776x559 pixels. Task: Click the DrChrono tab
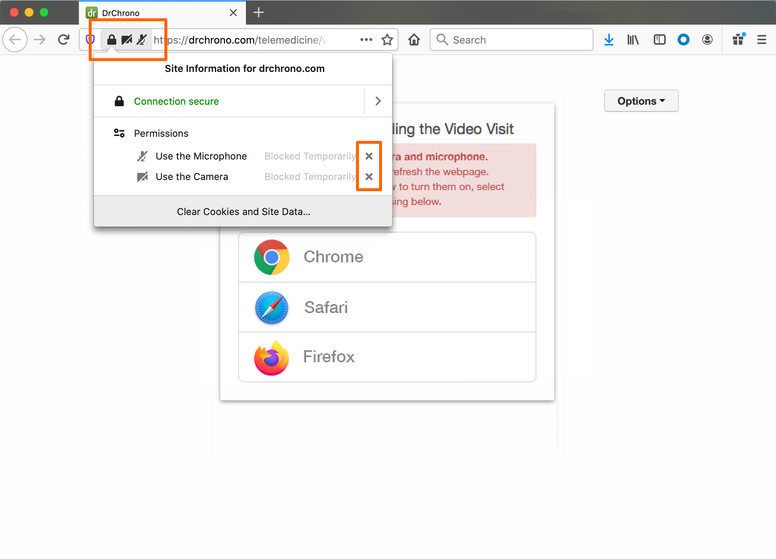pyautogui.click(x=162, y=13)
